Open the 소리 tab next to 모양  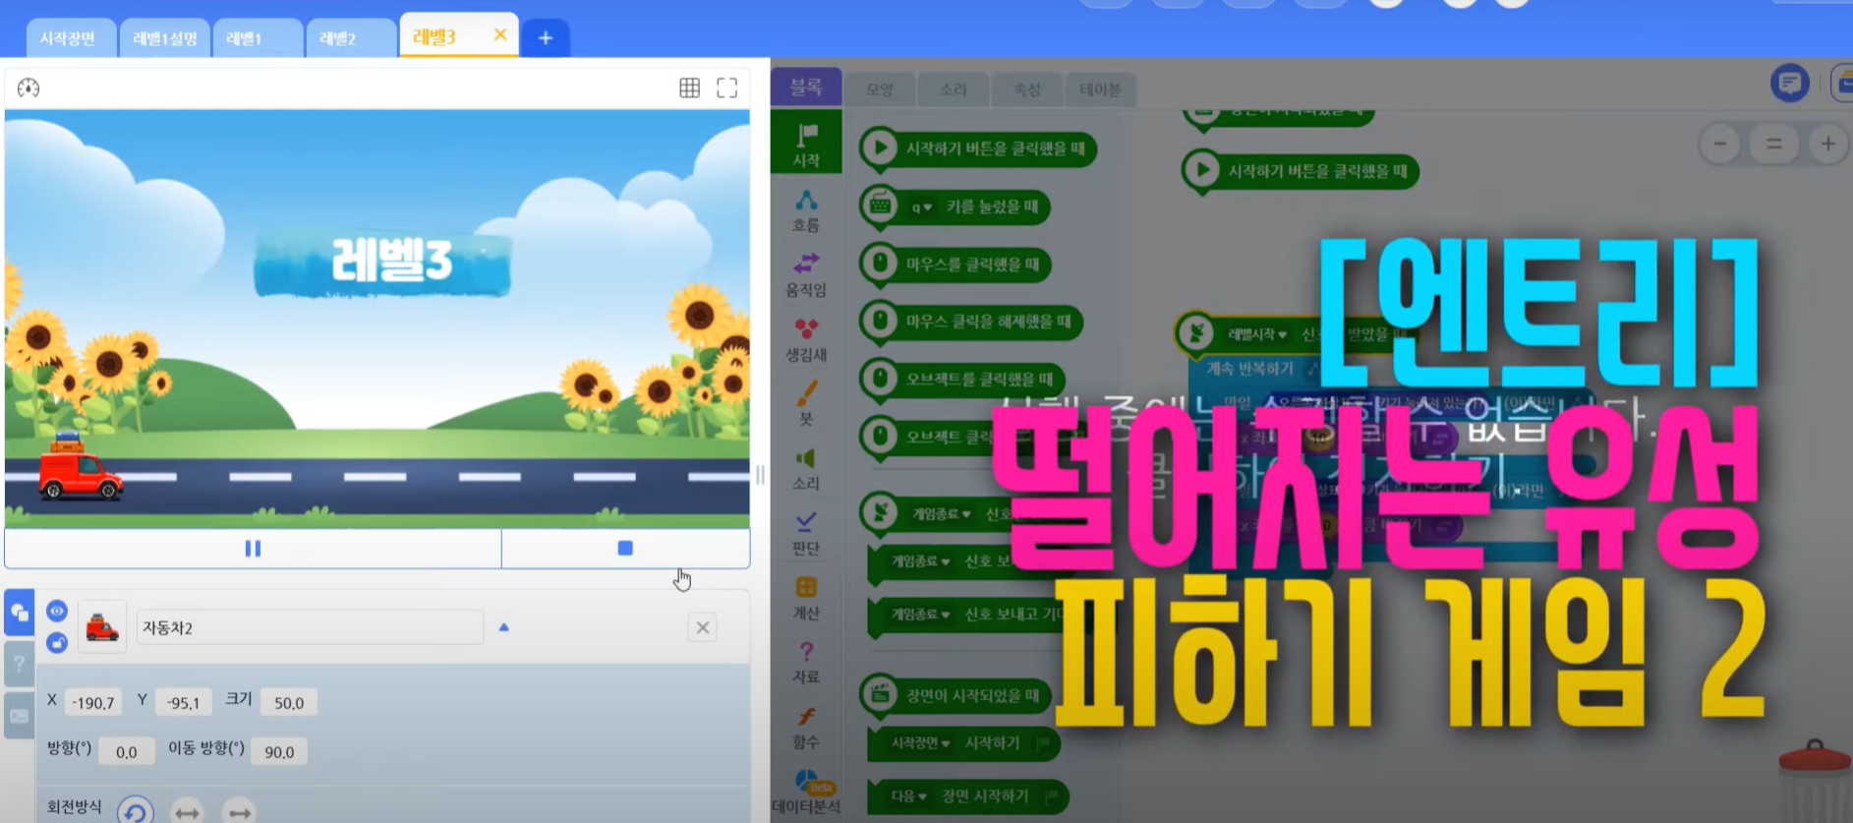point(954,89)
